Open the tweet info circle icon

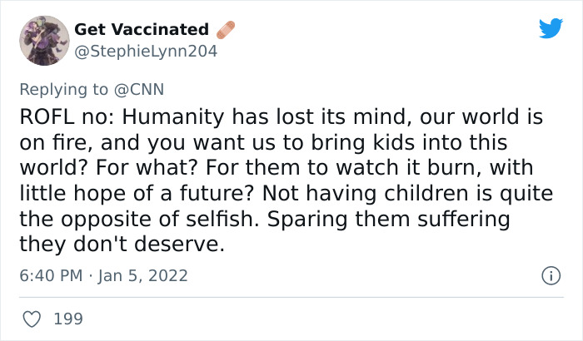click(551, 275)
